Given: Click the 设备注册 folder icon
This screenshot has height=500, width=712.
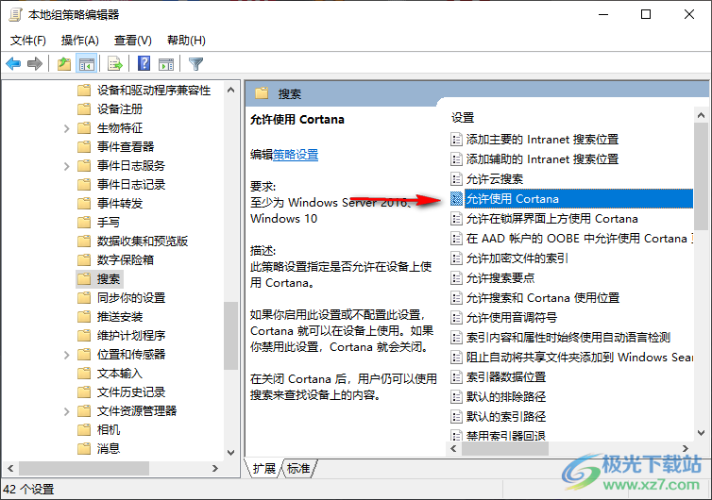Looking at the screenshot, I should (84, 108).
